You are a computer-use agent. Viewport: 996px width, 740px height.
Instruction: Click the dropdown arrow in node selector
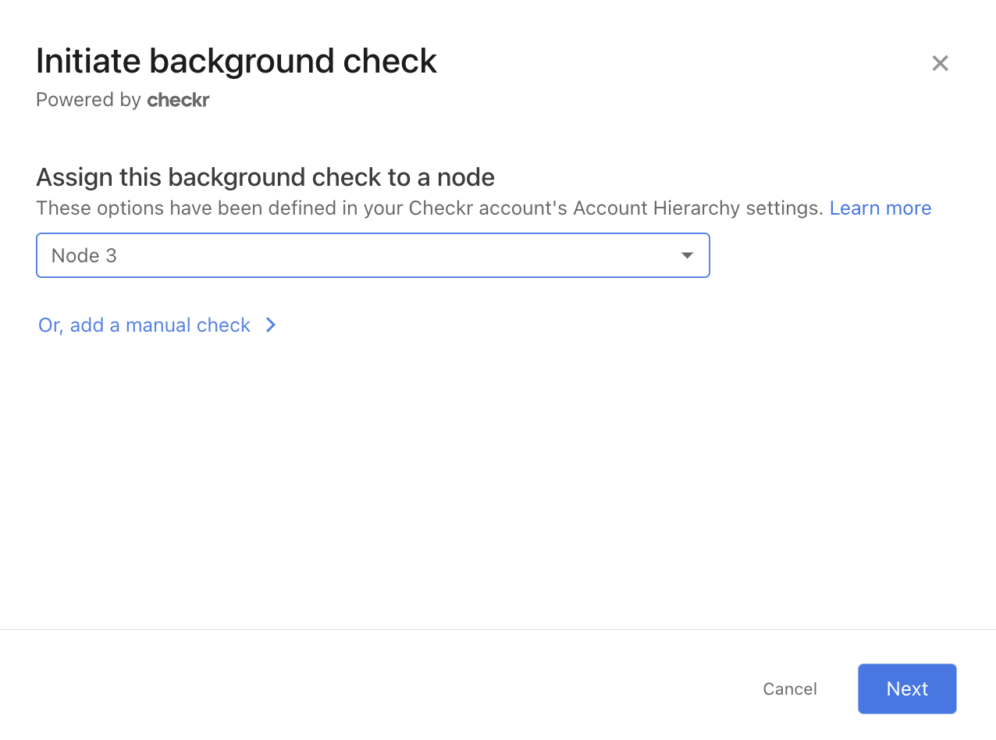pos(687,255)
